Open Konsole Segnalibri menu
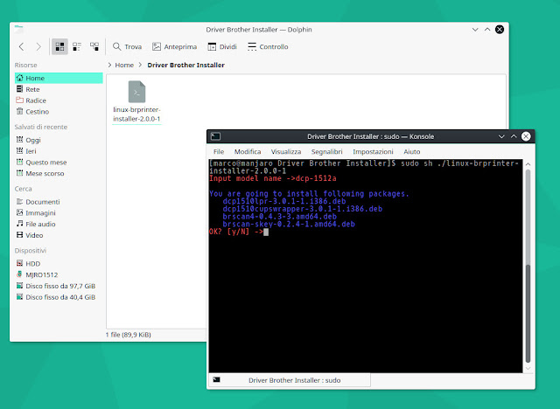This screenshot has width=560, height=409. click(326, 151)
